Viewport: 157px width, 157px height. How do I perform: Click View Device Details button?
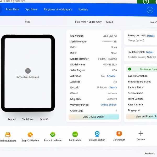[x=94, y=117]
